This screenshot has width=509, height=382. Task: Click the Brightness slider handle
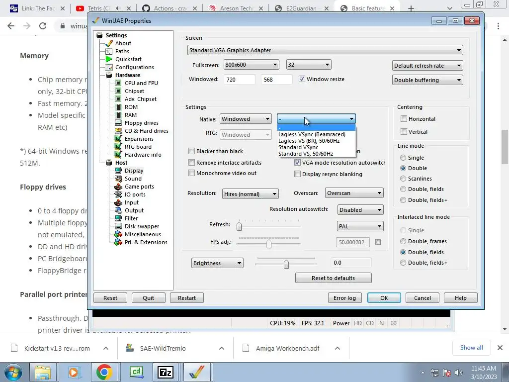click(286, 265)
